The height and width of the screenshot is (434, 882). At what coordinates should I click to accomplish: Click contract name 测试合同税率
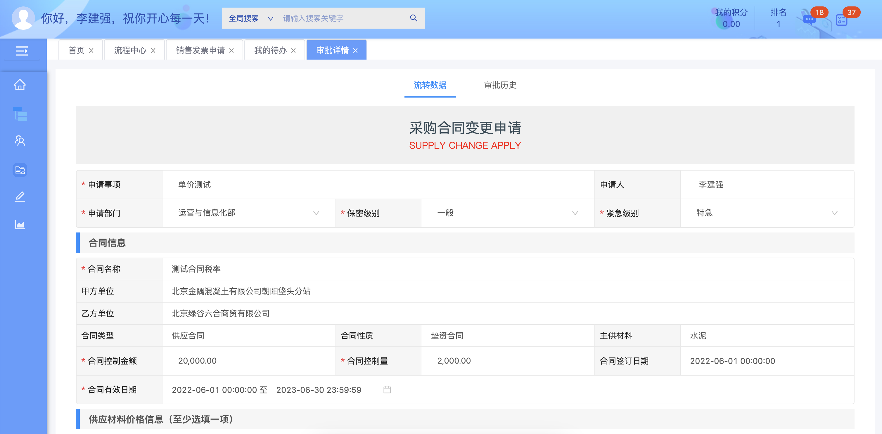click(196, 269)
